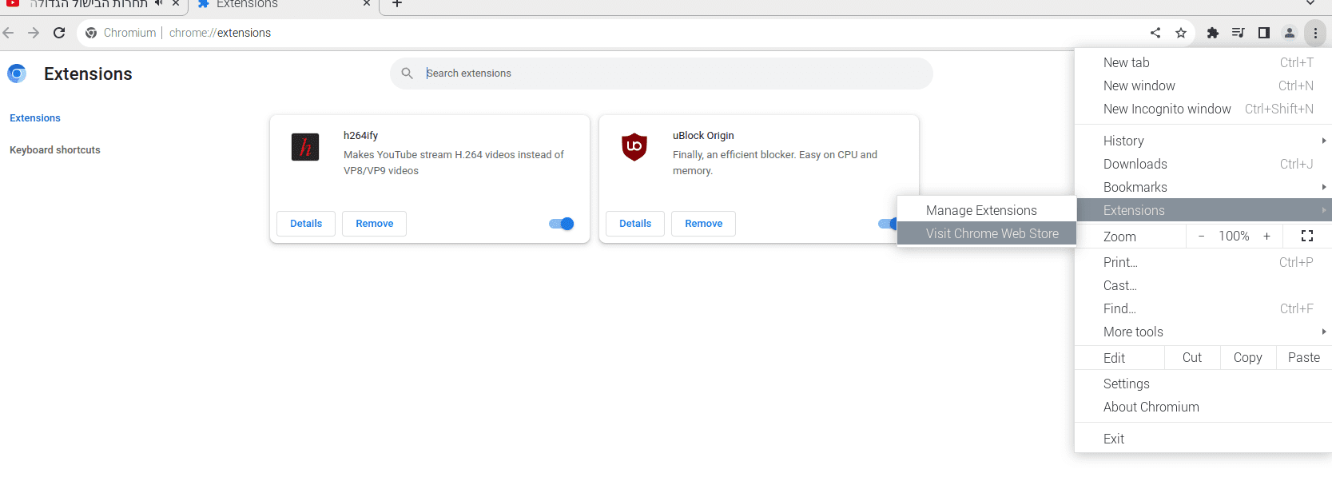Choose Visit Chrome Web Store

(987, 233)
